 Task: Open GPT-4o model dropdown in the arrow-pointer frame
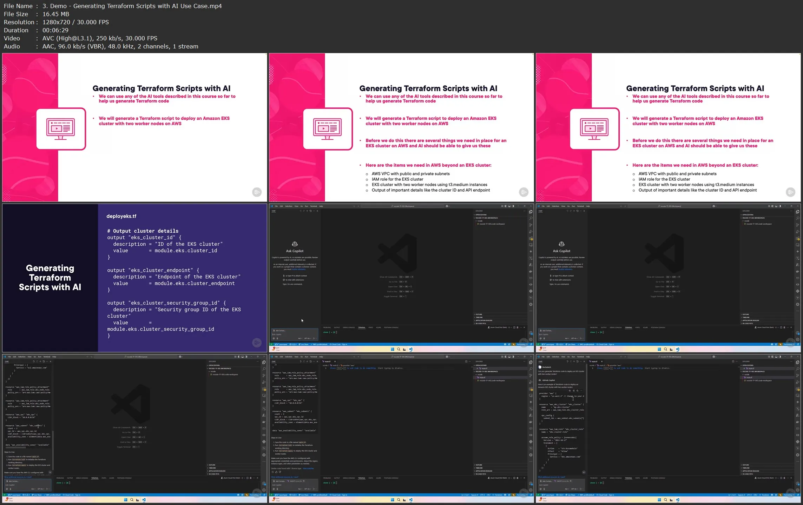[307, 338]
